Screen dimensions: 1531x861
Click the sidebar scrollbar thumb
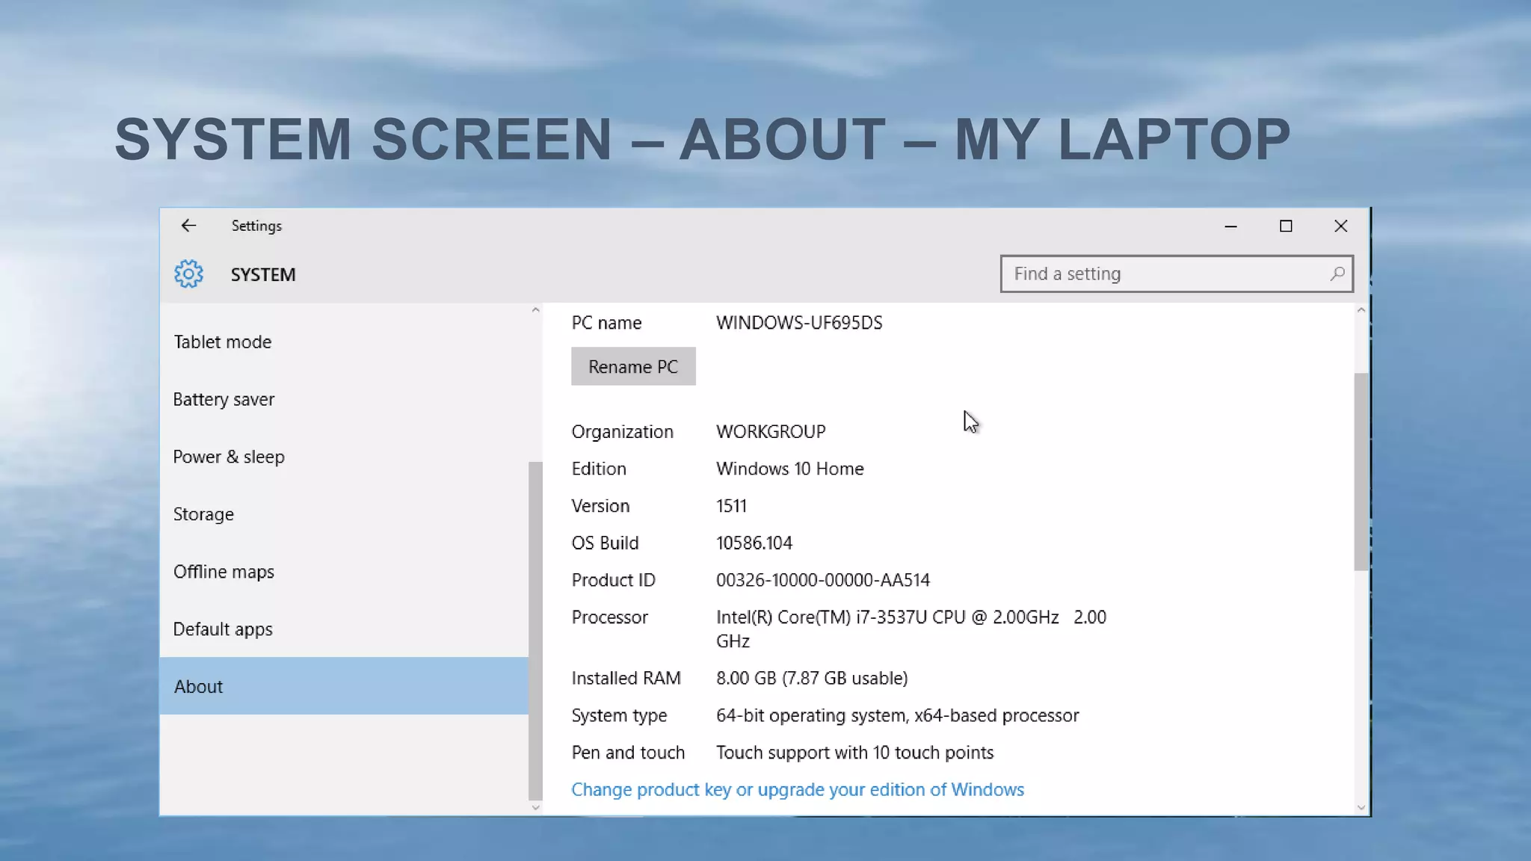(x=535, y=632)
